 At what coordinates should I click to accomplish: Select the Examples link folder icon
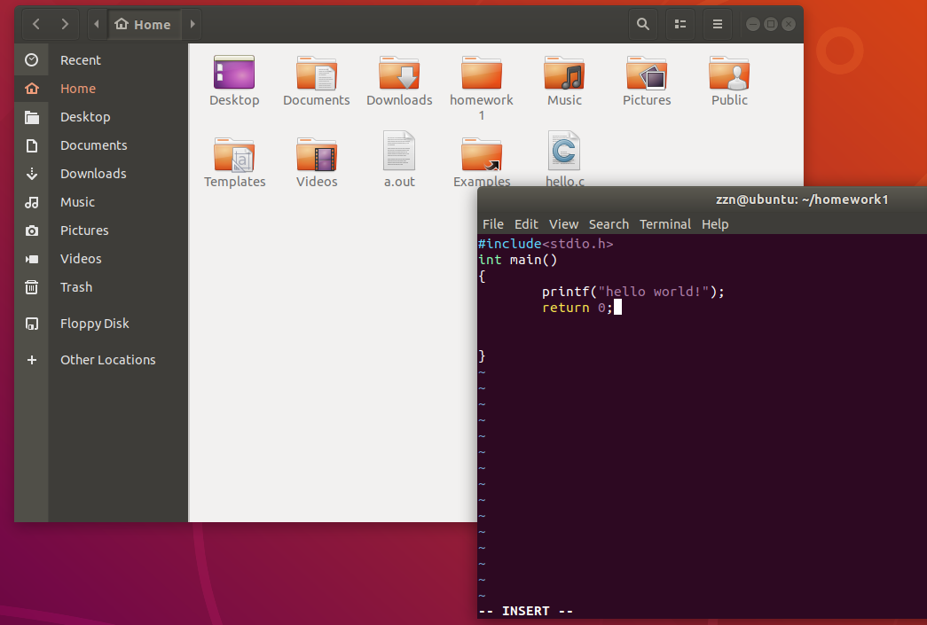(x=482, y=154)
